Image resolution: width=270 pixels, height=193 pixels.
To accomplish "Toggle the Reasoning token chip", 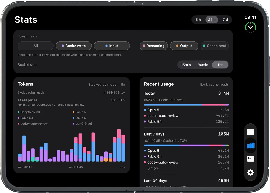I will coord(154,46).
